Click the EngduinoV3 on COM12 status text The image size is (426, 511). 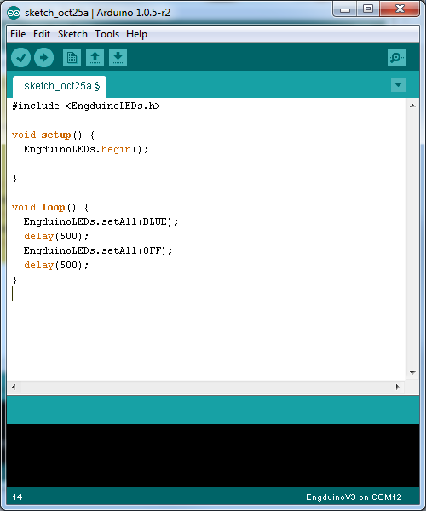(354, 497)
